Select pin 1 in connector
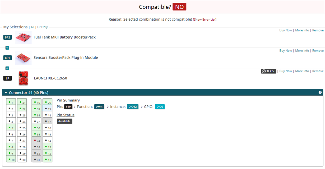This screenshot has height=169, width=325. click(11, 102)
